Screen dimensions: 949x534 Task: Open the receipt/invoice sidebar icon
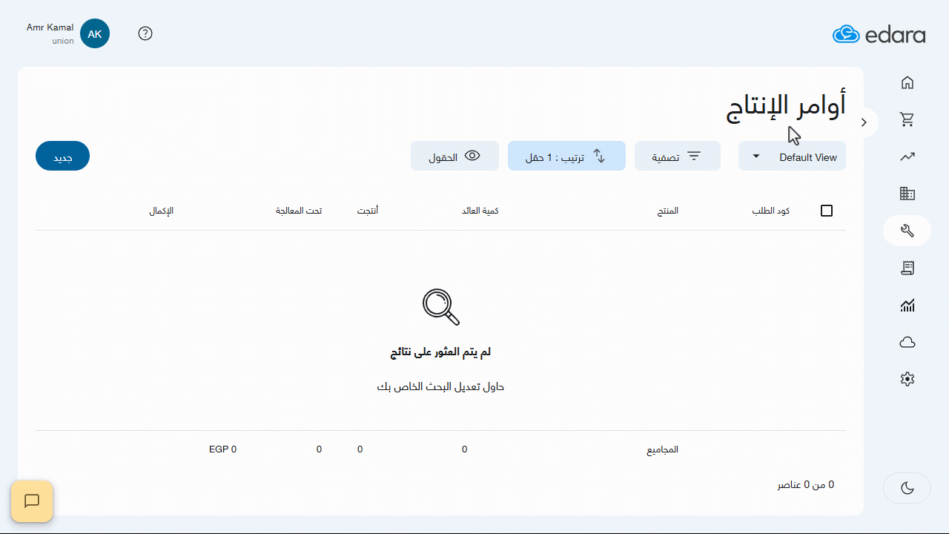point(907,268)
